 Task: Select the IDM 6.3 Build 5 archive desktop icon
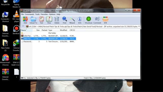point(16,60)
